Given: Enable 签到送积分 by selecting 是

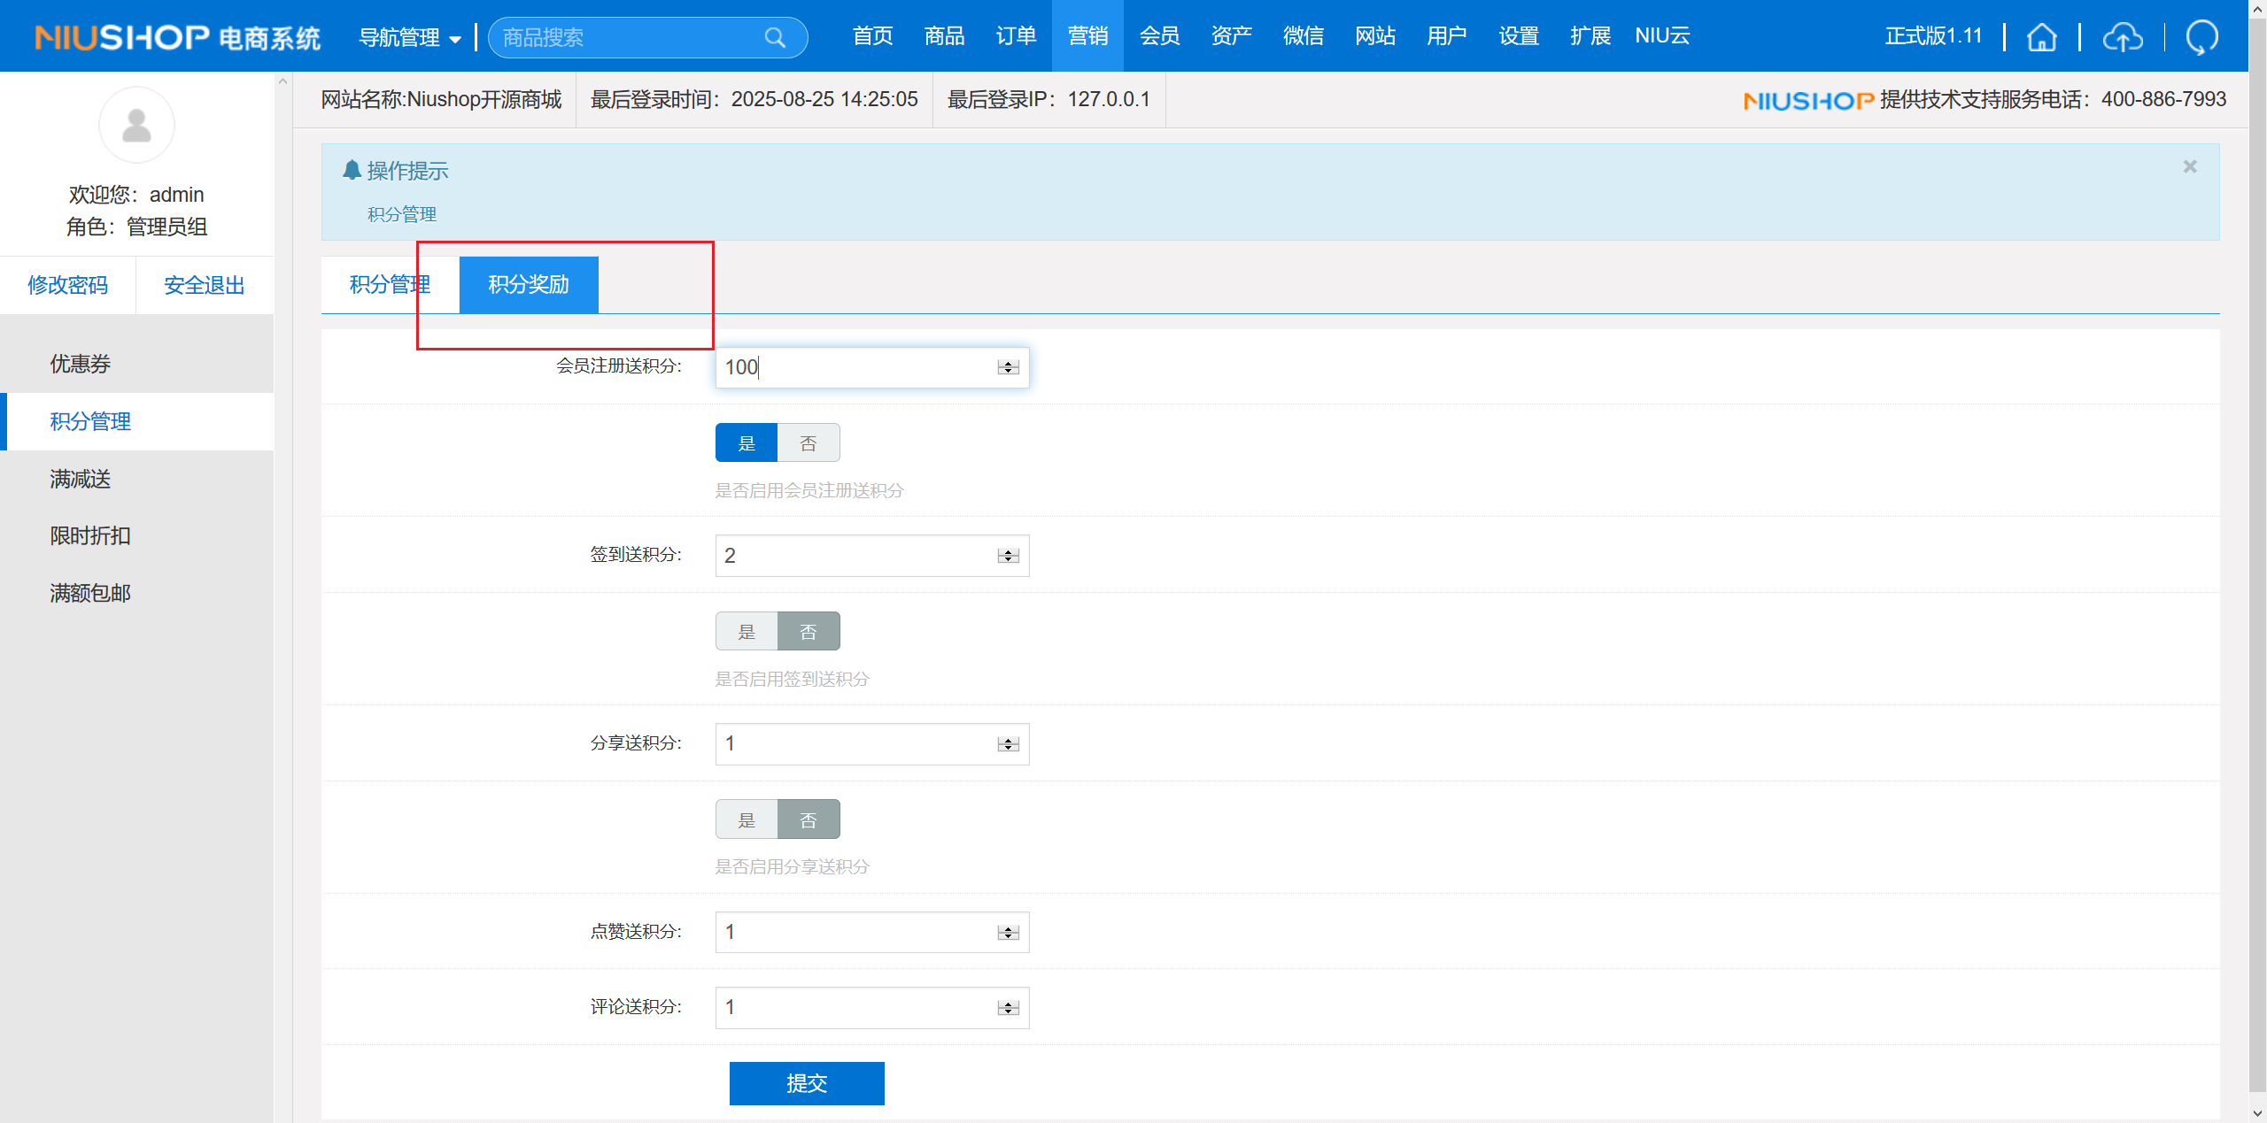Looking at the screenshot, I should (x=747, y=632).
